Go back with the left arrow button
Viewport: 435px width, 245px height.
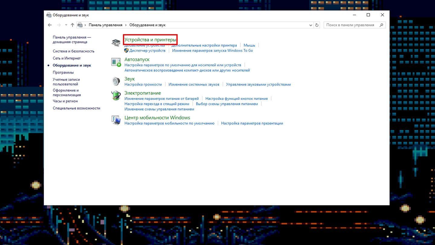click(x=50, y=25)
